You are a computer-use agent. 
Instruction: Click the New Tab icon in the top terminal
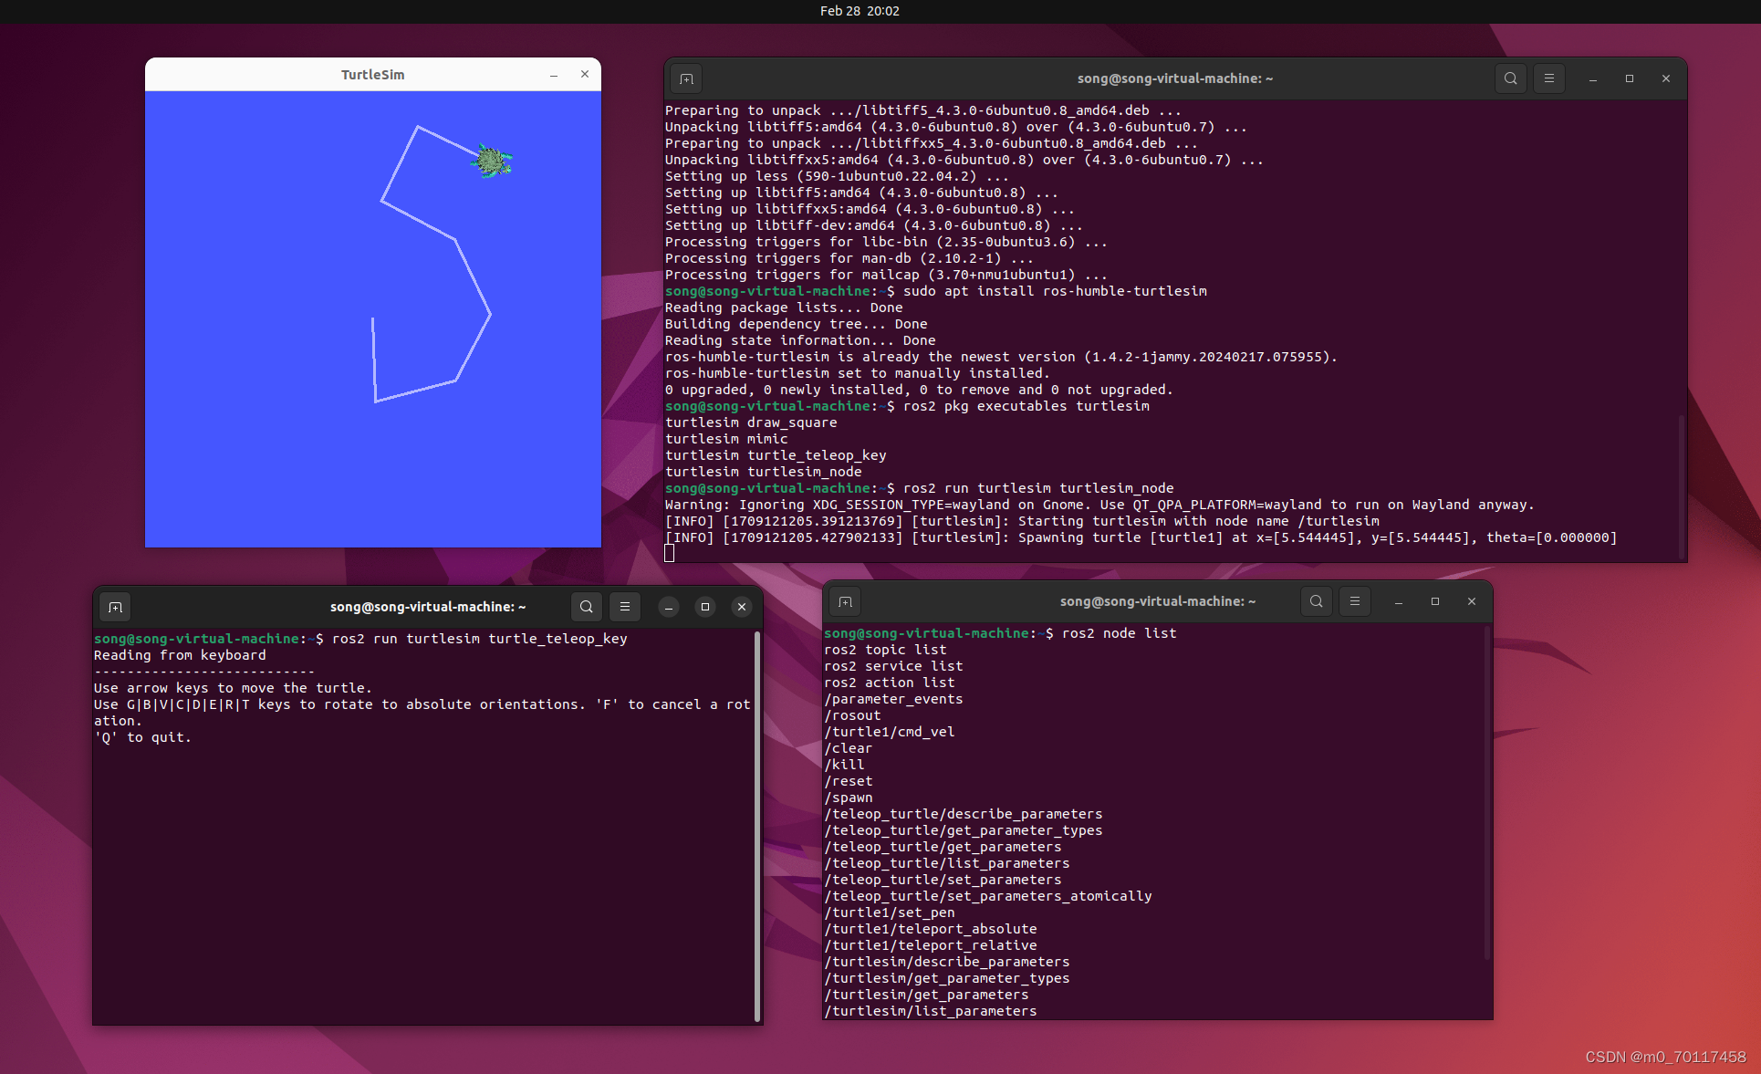tap(685, 78)
